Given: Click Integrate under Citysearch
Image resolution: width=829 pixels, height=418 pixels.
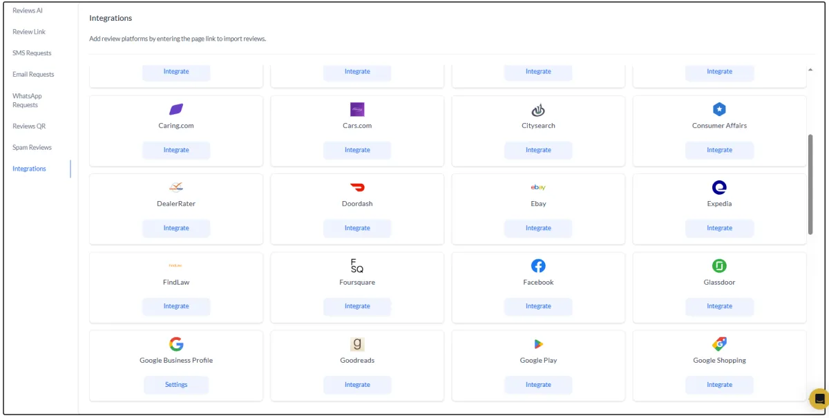Looking at the screenshot, I should tap(538, 150).
